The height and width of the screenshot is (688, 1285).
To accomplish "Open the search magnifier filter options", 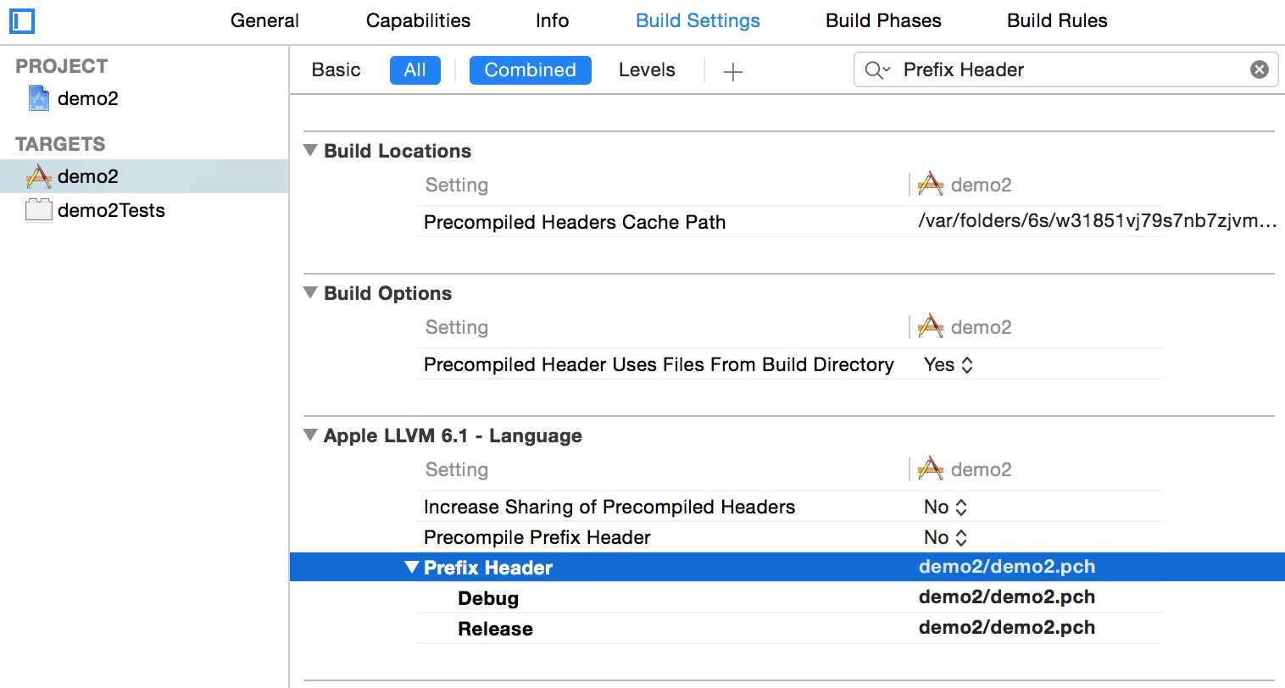I will click(876, 70).
